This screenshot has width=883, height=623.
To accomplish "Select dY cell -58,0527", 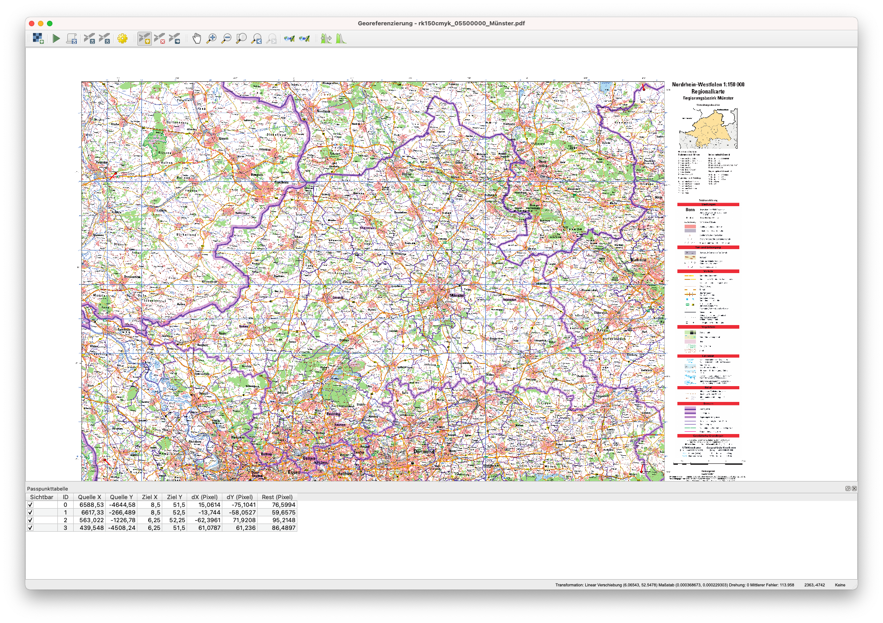I will [240, 512].
